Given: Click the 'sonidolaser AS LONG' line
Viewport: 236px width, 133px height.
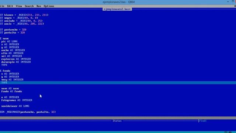Looking at the screenshot, I should click(x=15, y=106).
